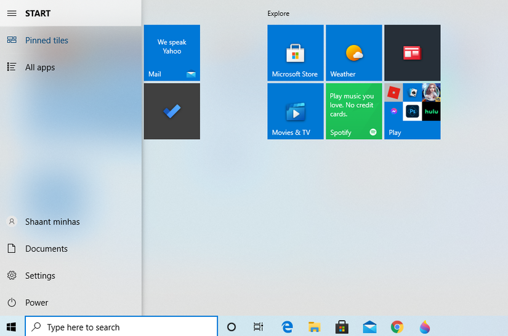Launch the colorful flame app on taskbar
Viewport: 508px width, 336px height.
(424, 327)
